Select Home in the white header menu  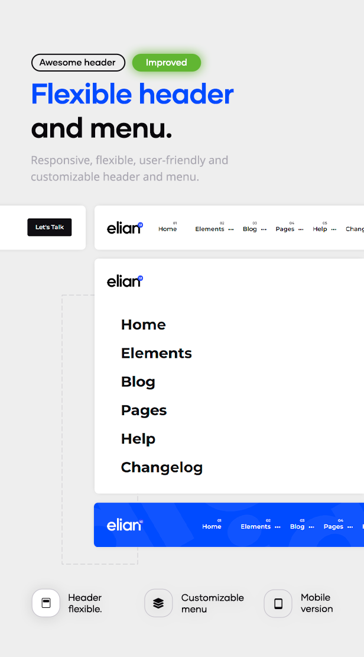(x=167, y=229)
